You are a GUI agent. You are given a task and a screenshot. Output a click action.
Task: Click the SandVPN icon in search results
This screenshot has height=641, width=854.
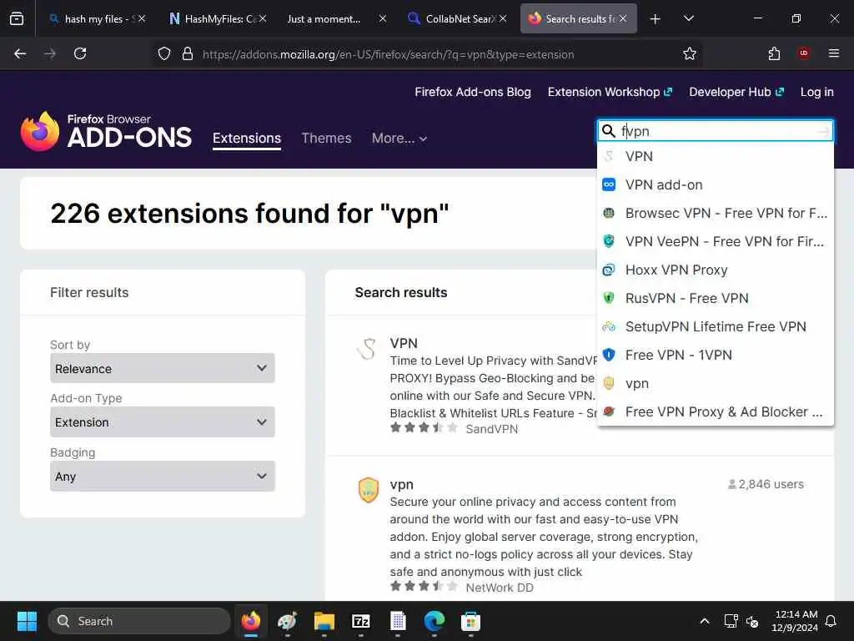pos(367,350)
